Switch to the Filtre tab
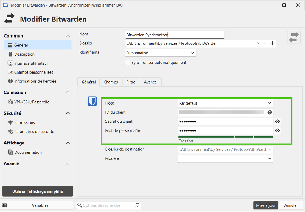 [x=131, y=82]
